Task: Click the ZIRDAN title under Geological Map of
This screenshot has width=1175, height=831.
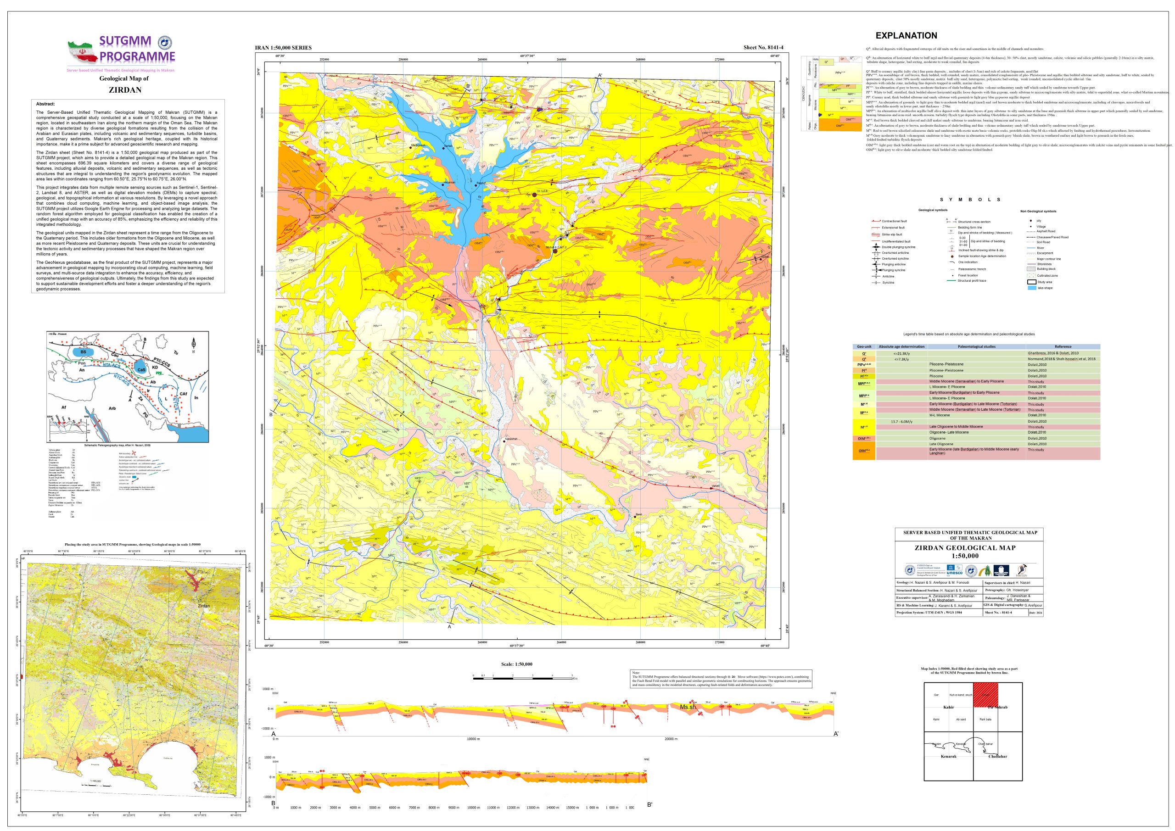Action: click(x=125, y=90)
